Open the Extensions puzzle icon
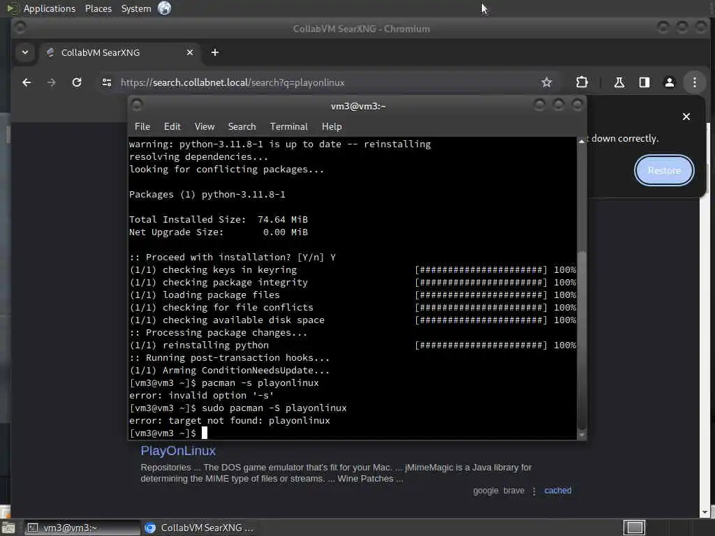Screen dimensions: 715x536 click(x=582, y=82)
